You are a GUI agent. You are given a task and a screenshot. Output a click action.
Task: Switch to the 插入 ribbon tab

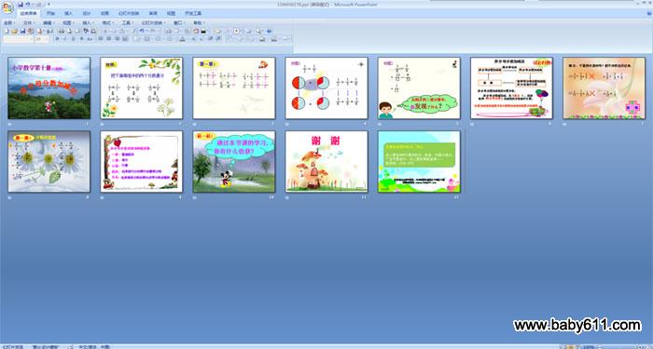(68, 13)
